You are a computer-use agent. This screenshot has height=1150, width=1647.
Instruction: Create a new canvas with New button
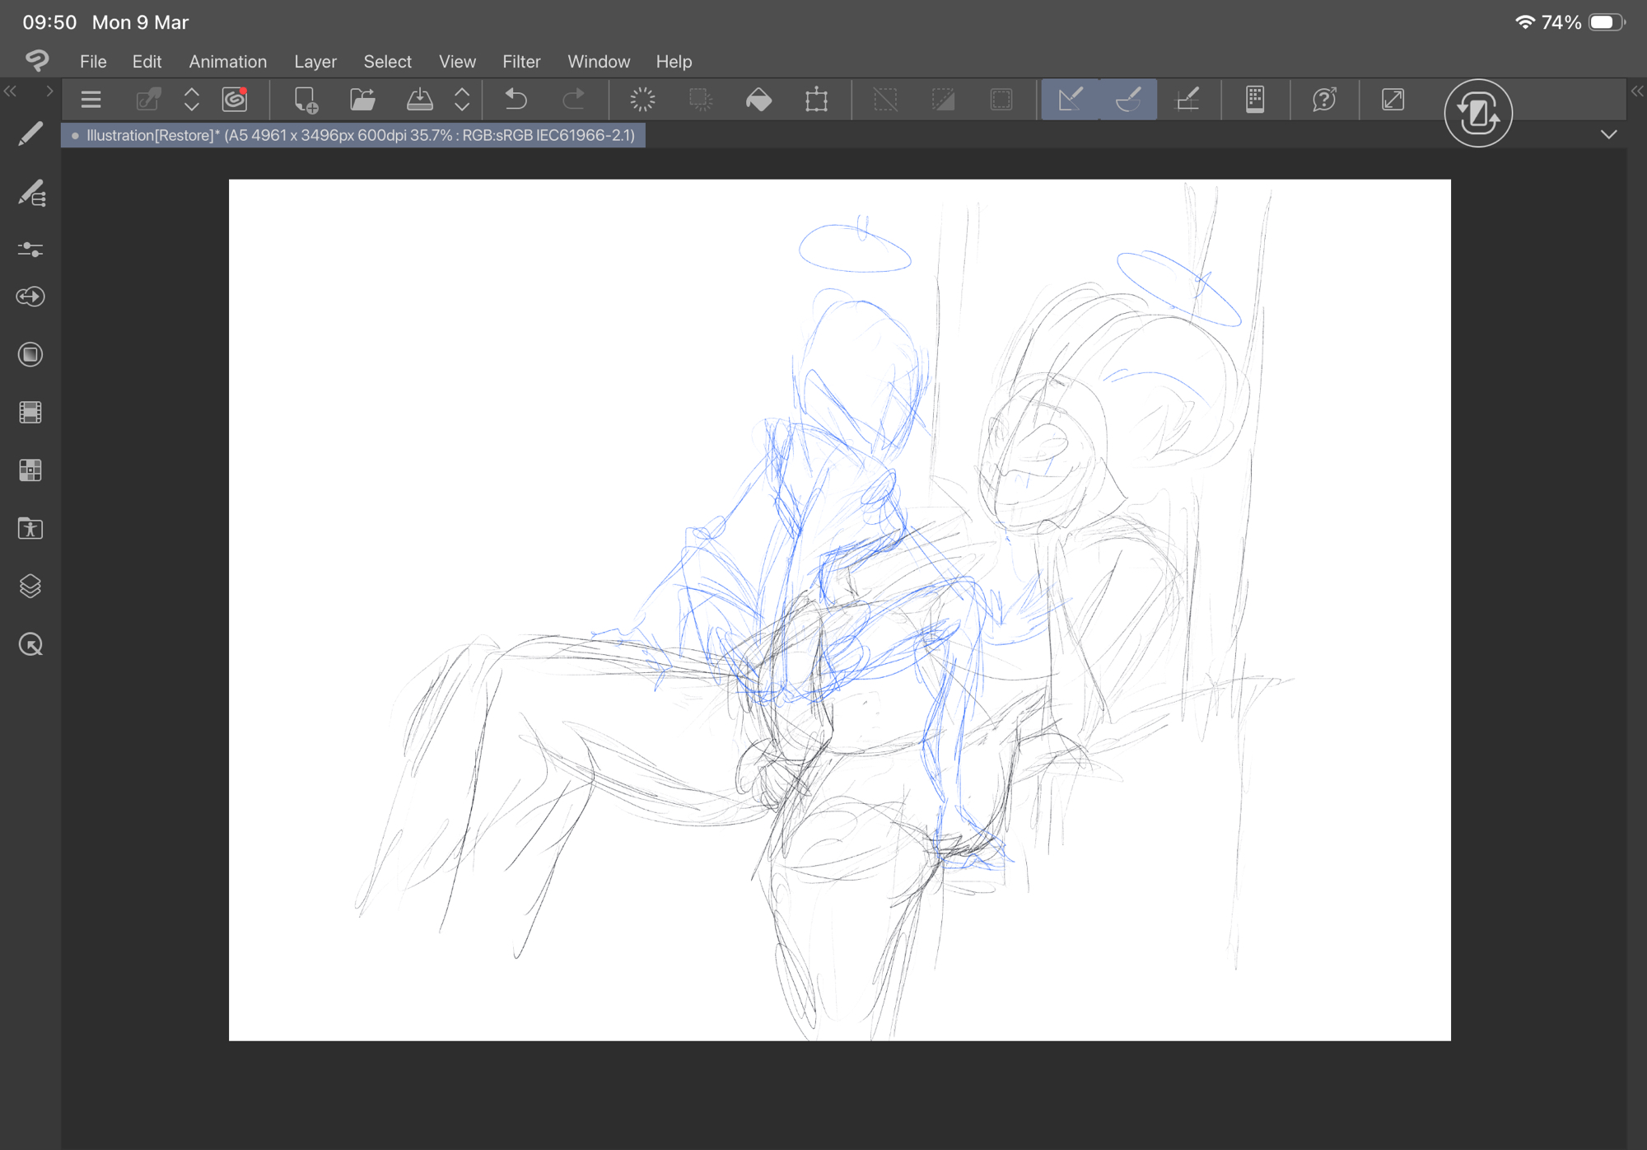(x=306, y=100)
